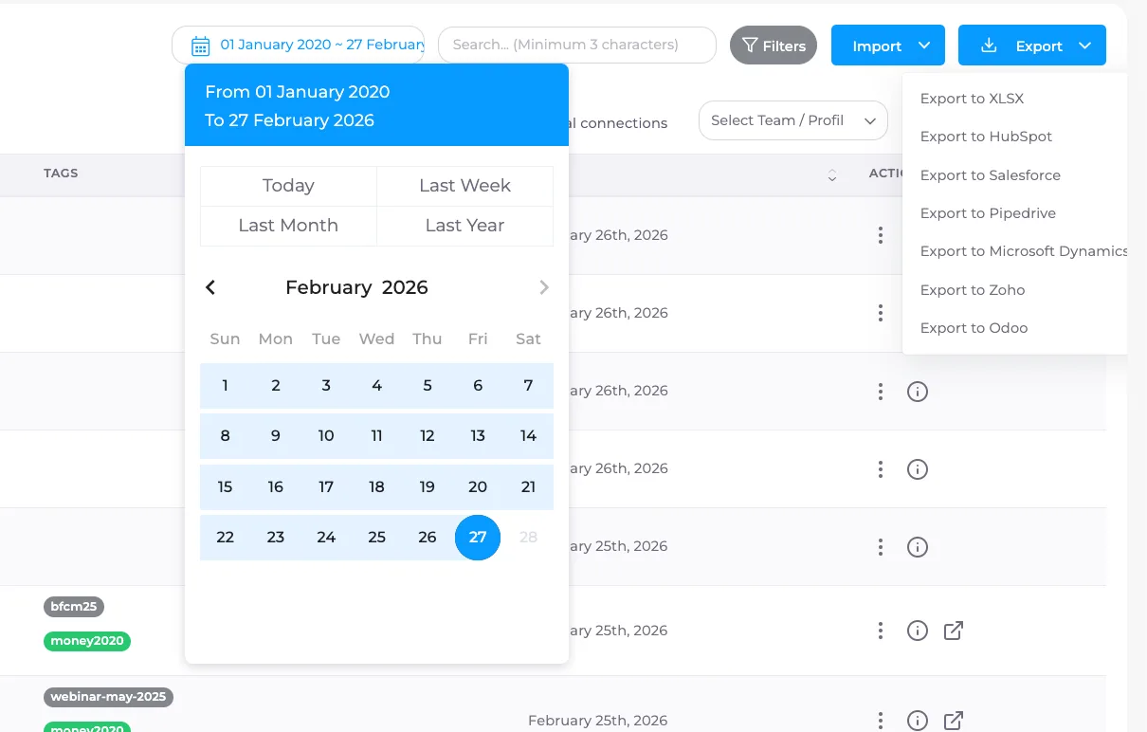Choose Export to Odoo
Image resolution: width=1147 pixels, height=732 pixels.
[x=974, y=328]
